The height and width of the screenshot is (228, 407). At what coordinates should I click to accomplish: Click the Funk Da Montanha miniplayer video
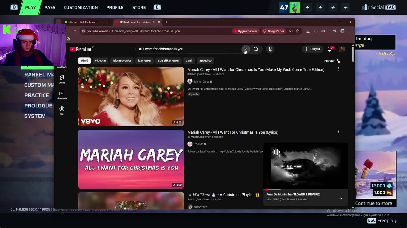(305, 166)
